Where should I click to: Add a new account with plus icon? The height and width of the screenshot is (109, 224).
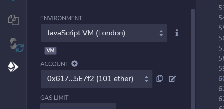click(74, 64)
